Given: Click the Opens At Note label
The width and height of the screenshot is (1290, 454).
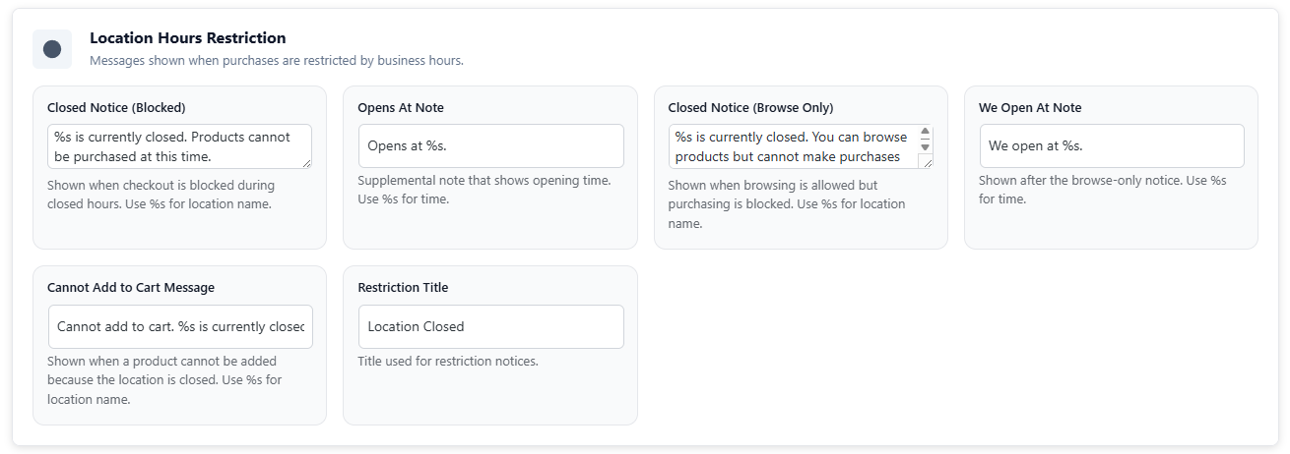Looking at the screenshot, I should click(401, 108).
